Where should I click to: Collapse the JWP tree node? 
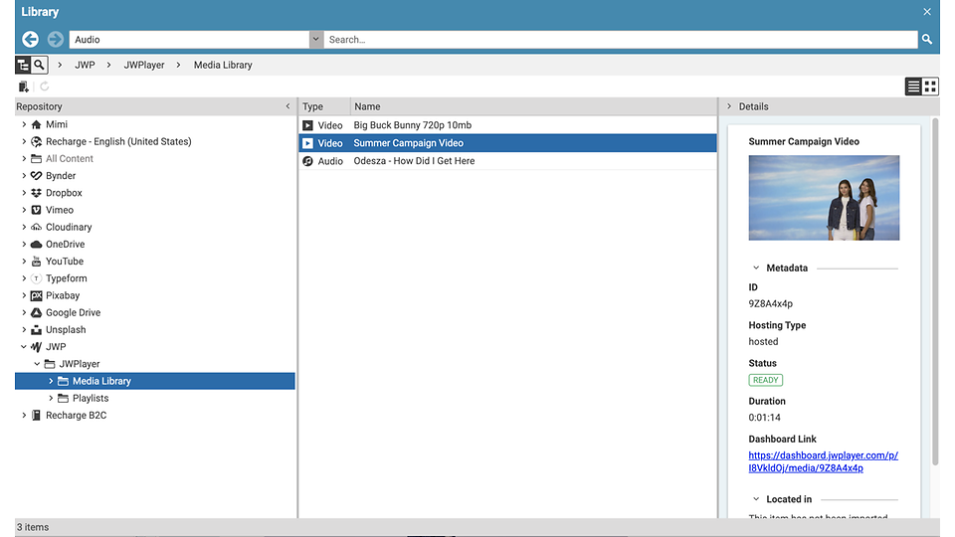tap(24, 346)
